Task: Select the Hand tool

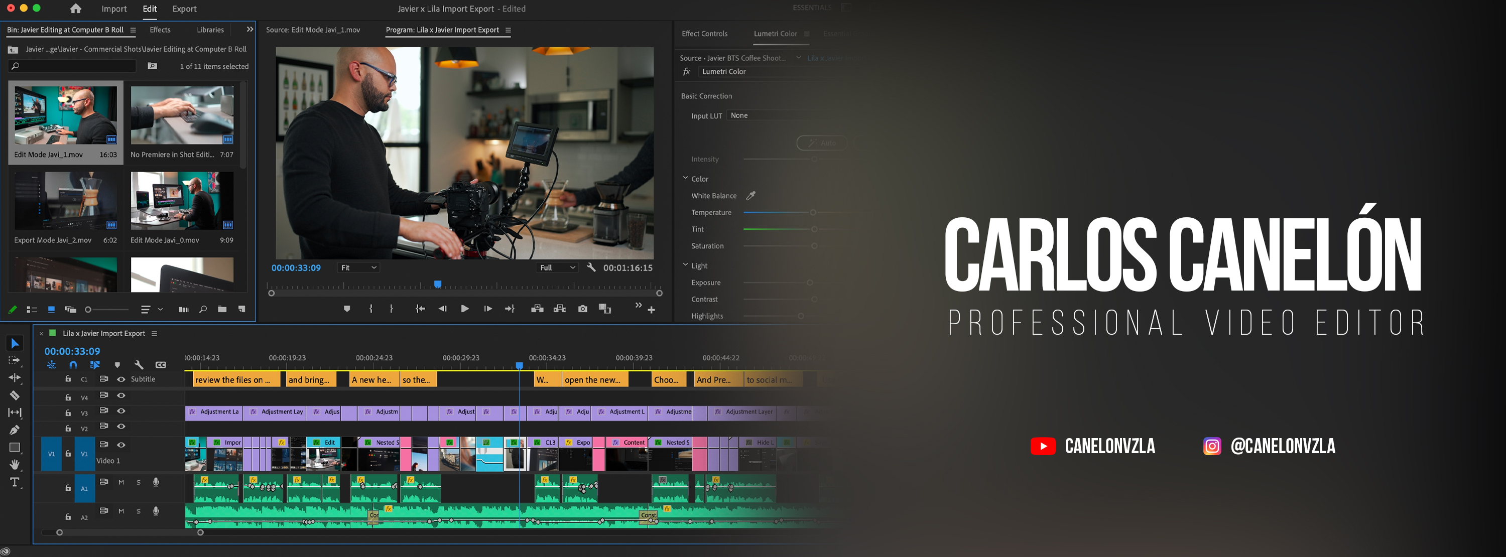Action: tap(15, 465)
